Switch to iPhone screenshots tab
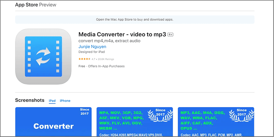 (65, 101)
